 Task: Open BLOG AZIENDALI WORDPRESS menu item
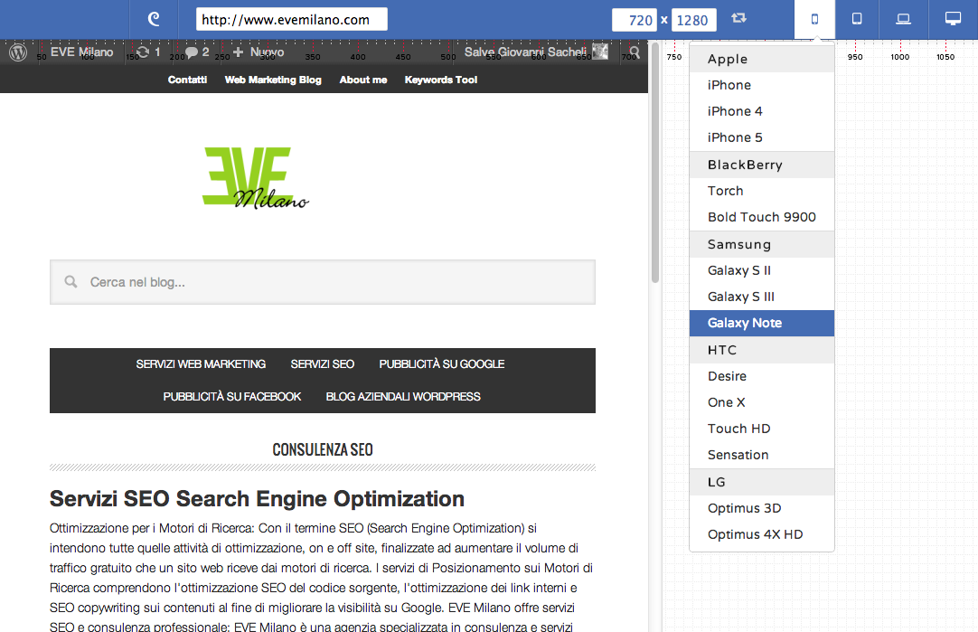[x=403, y=397]
